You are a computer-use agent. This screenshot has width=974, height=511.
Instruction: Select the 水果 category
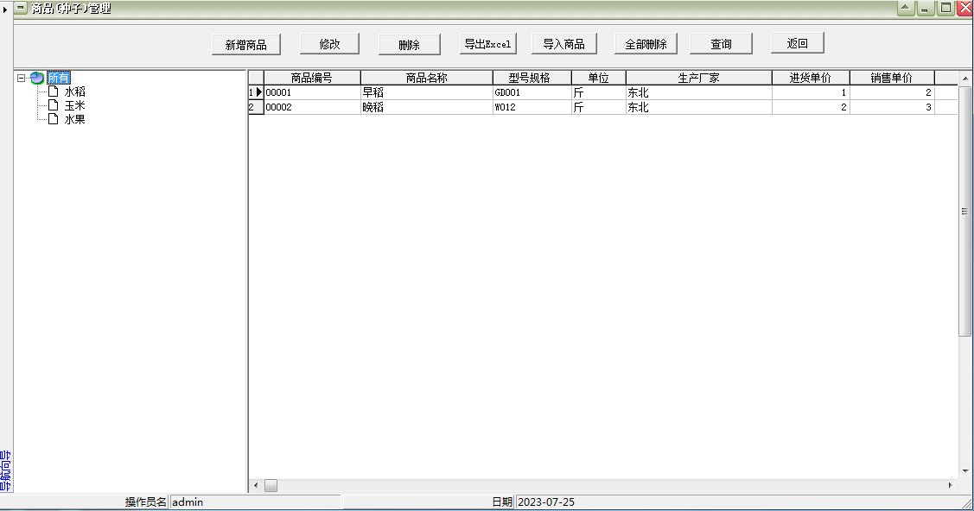74,119
